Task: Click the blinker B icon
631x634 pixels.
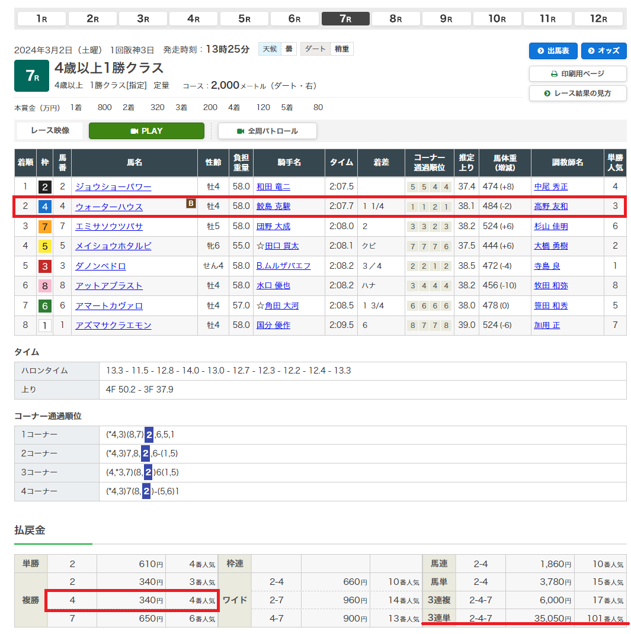Action: pos(191,204)
